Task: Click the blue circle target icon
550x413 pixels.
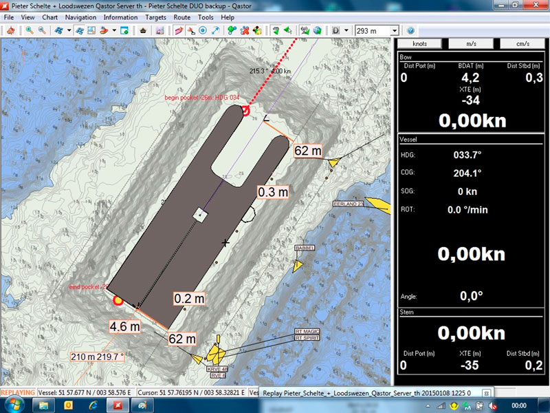Action: (203, 30)
